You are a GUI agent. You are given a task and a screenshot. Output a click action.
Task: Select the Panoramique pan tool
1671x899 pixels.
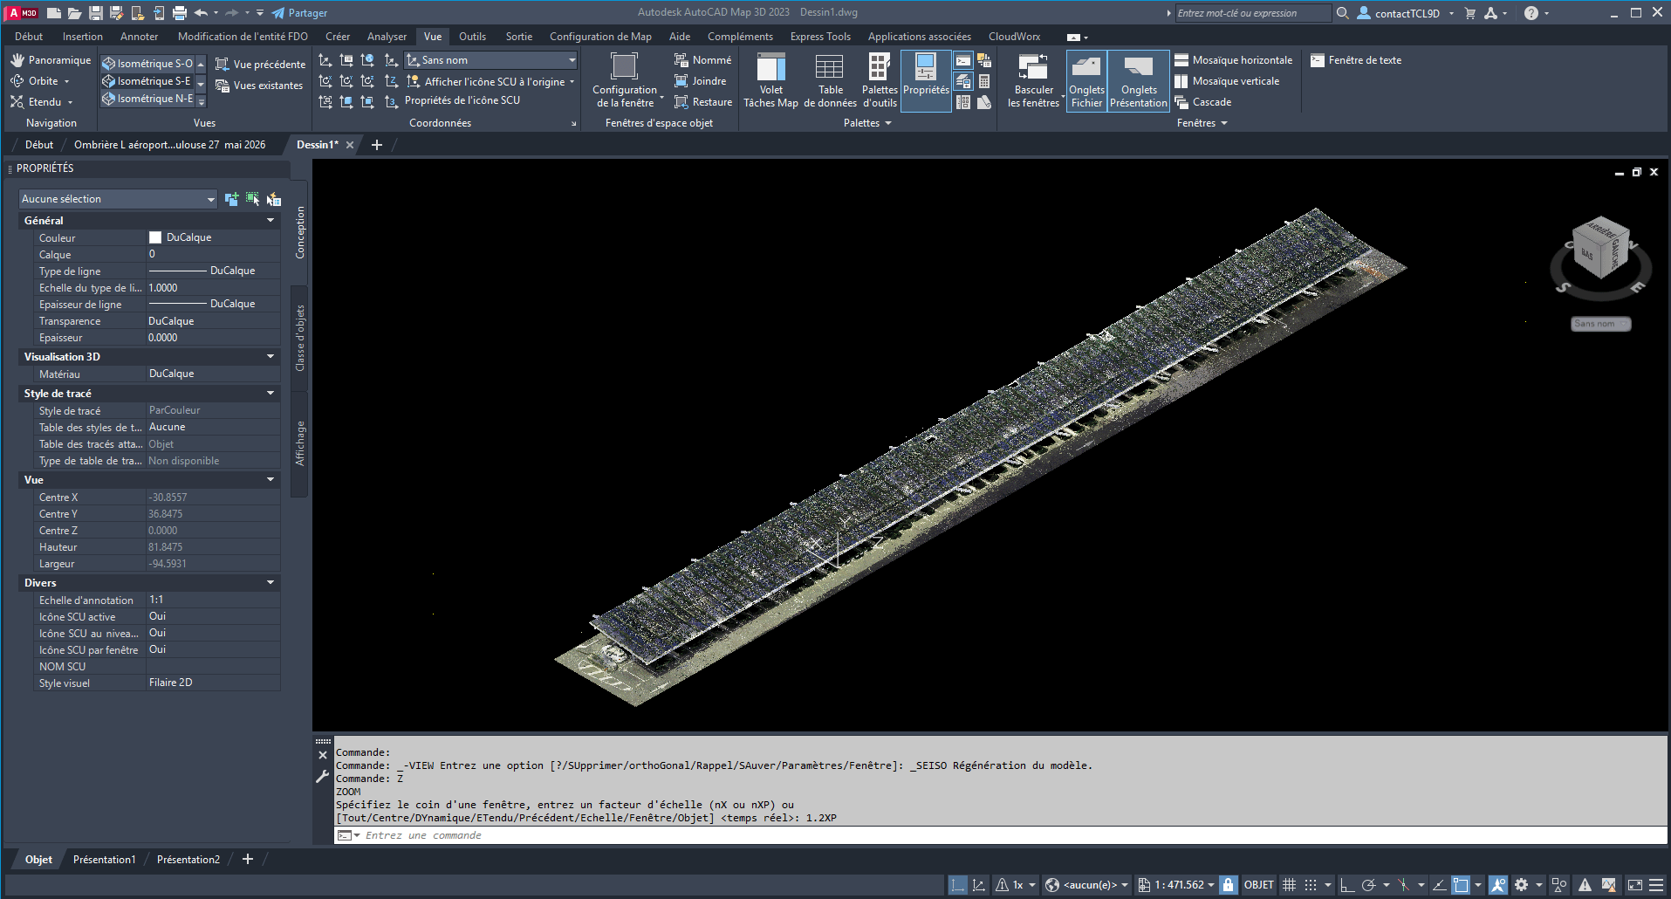click(x=51, y=60)
